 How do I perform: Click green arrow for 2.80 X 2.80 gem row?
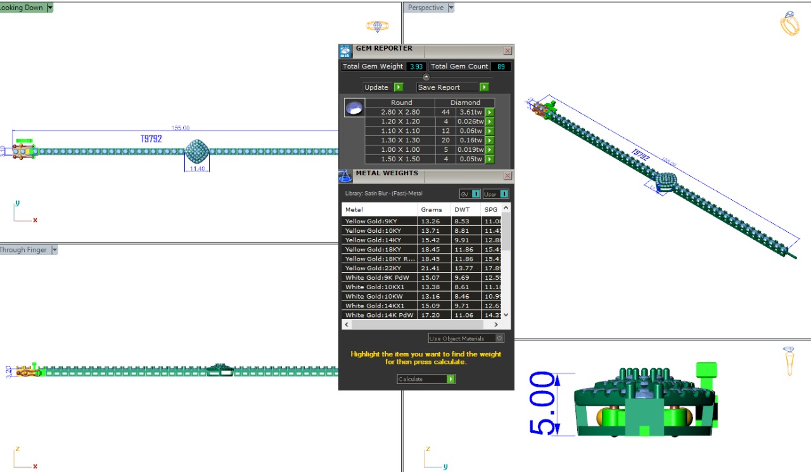coord(489,112)
